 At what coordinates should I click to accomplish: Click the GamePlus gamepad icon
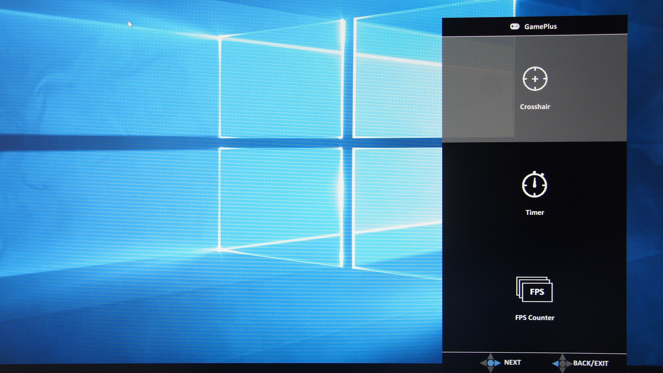point(515,26)
